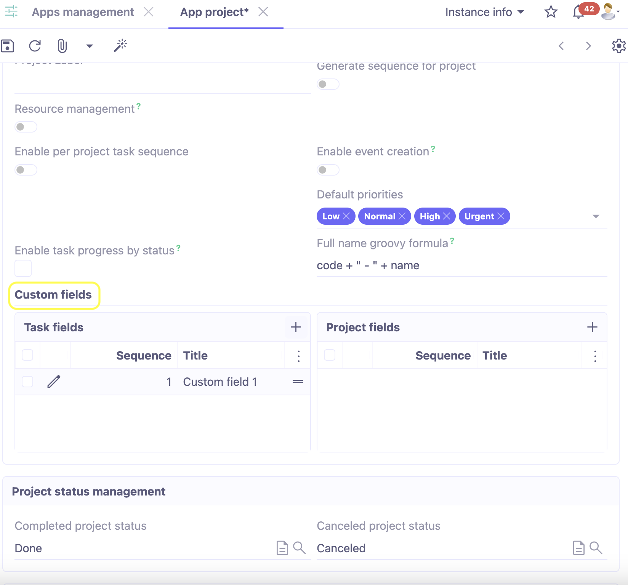Remove the Low priority chip

click(x=347, y=216)
